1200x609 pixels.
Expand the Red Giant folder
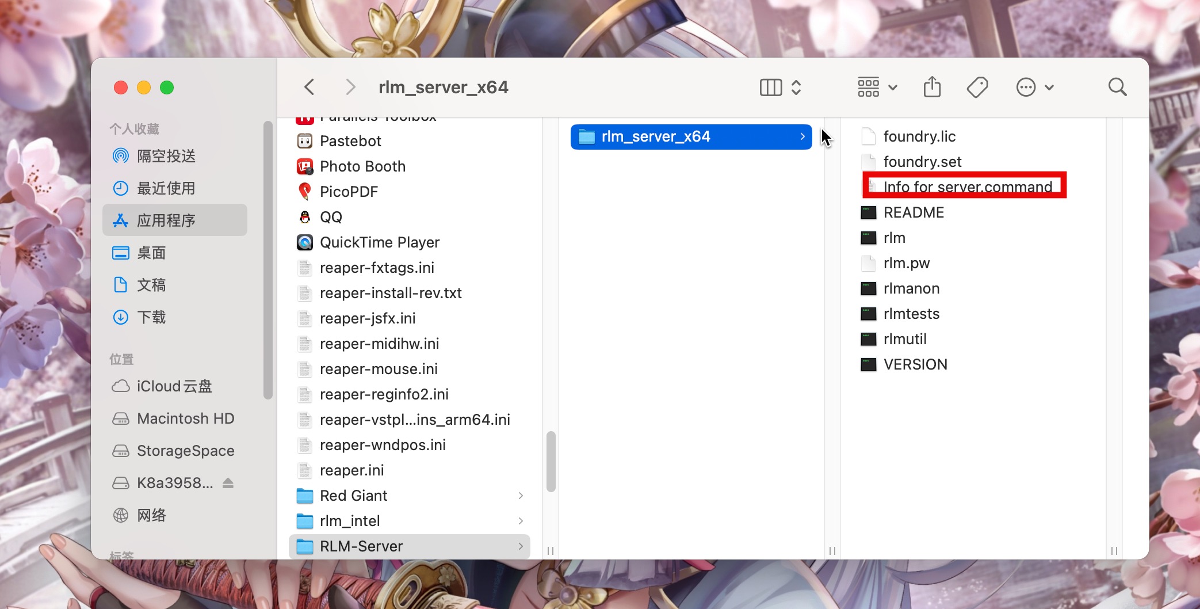[x=520, y=496]
